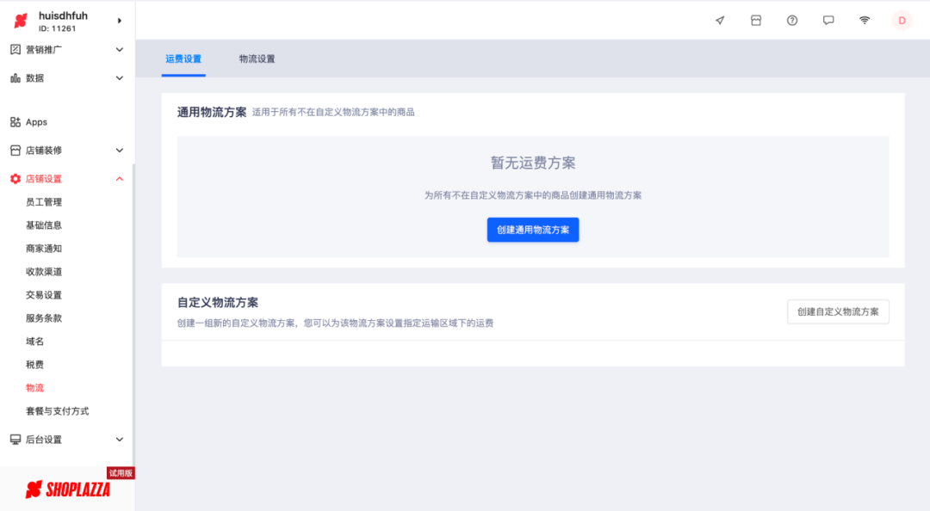Click the Apps icon in sidebar

(x=15, y=122)
